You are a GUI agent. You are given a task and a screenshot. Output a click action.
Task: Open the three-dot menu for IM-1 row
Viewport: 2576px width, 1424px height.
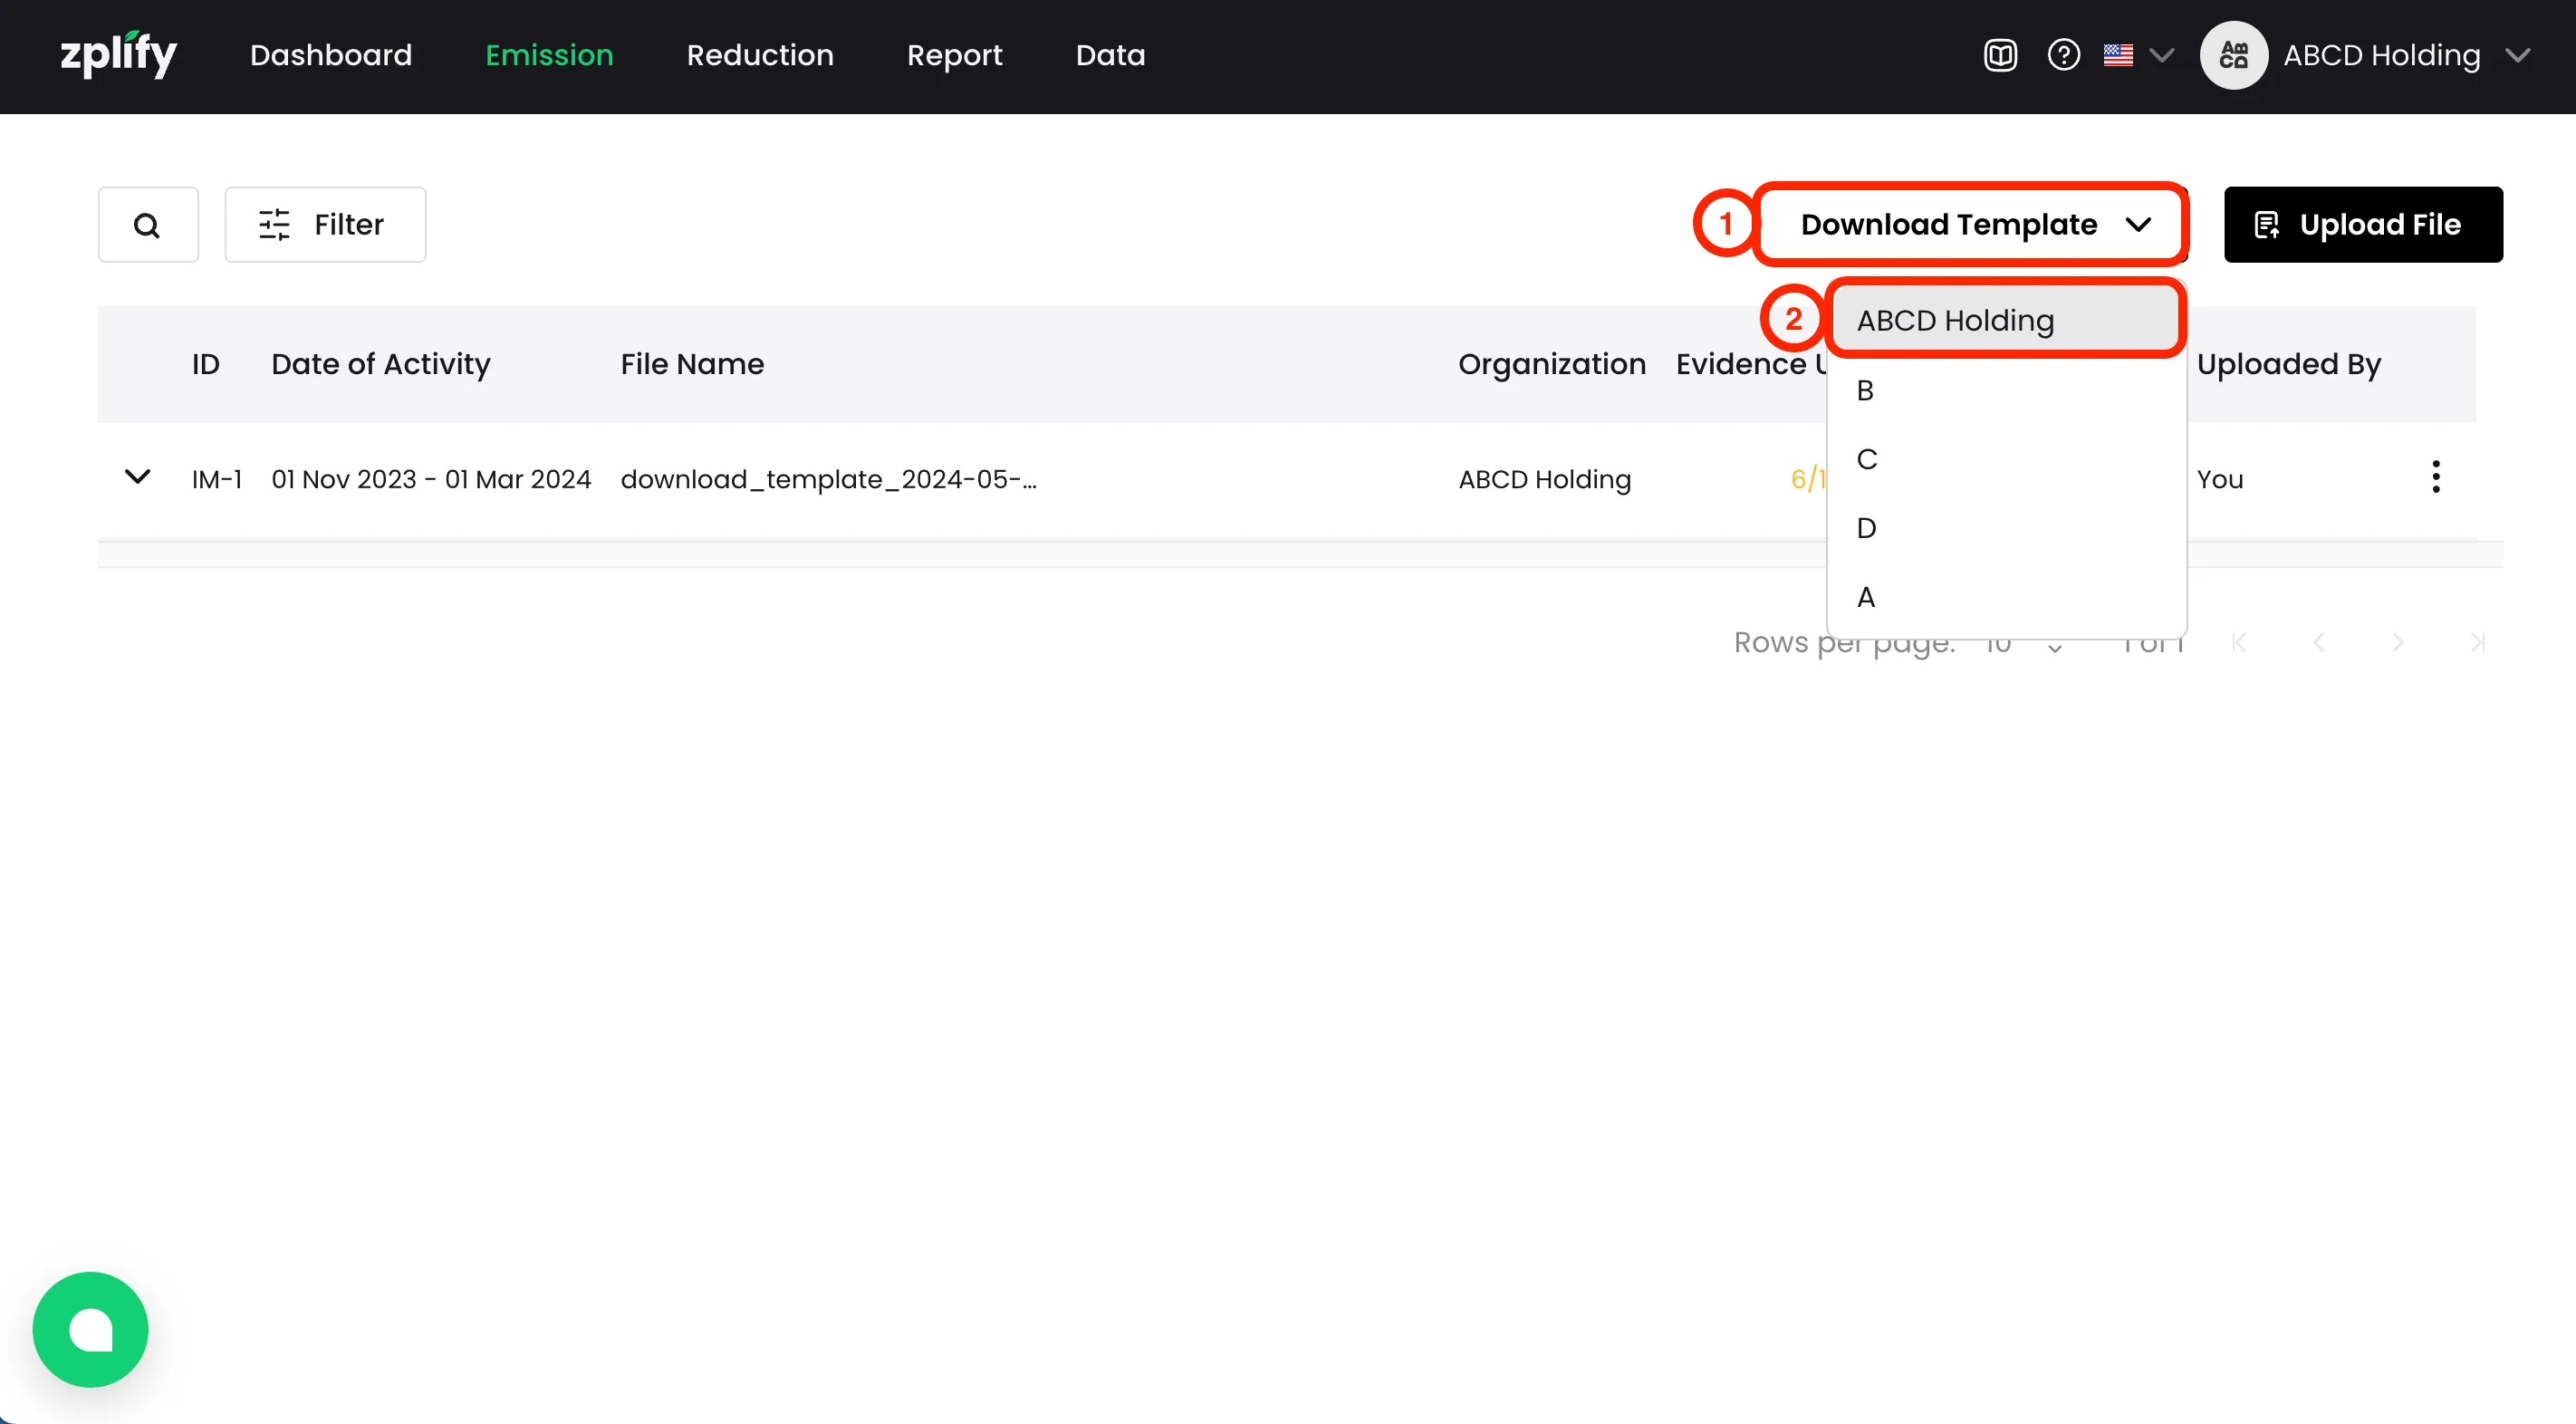tap(2436, 477)
